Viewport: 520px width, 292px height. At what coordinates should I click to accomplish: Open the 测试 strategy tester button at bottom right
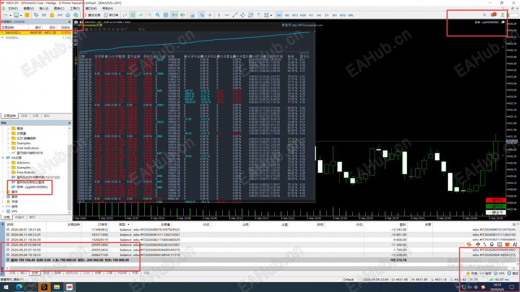click(x=512, y=273)
